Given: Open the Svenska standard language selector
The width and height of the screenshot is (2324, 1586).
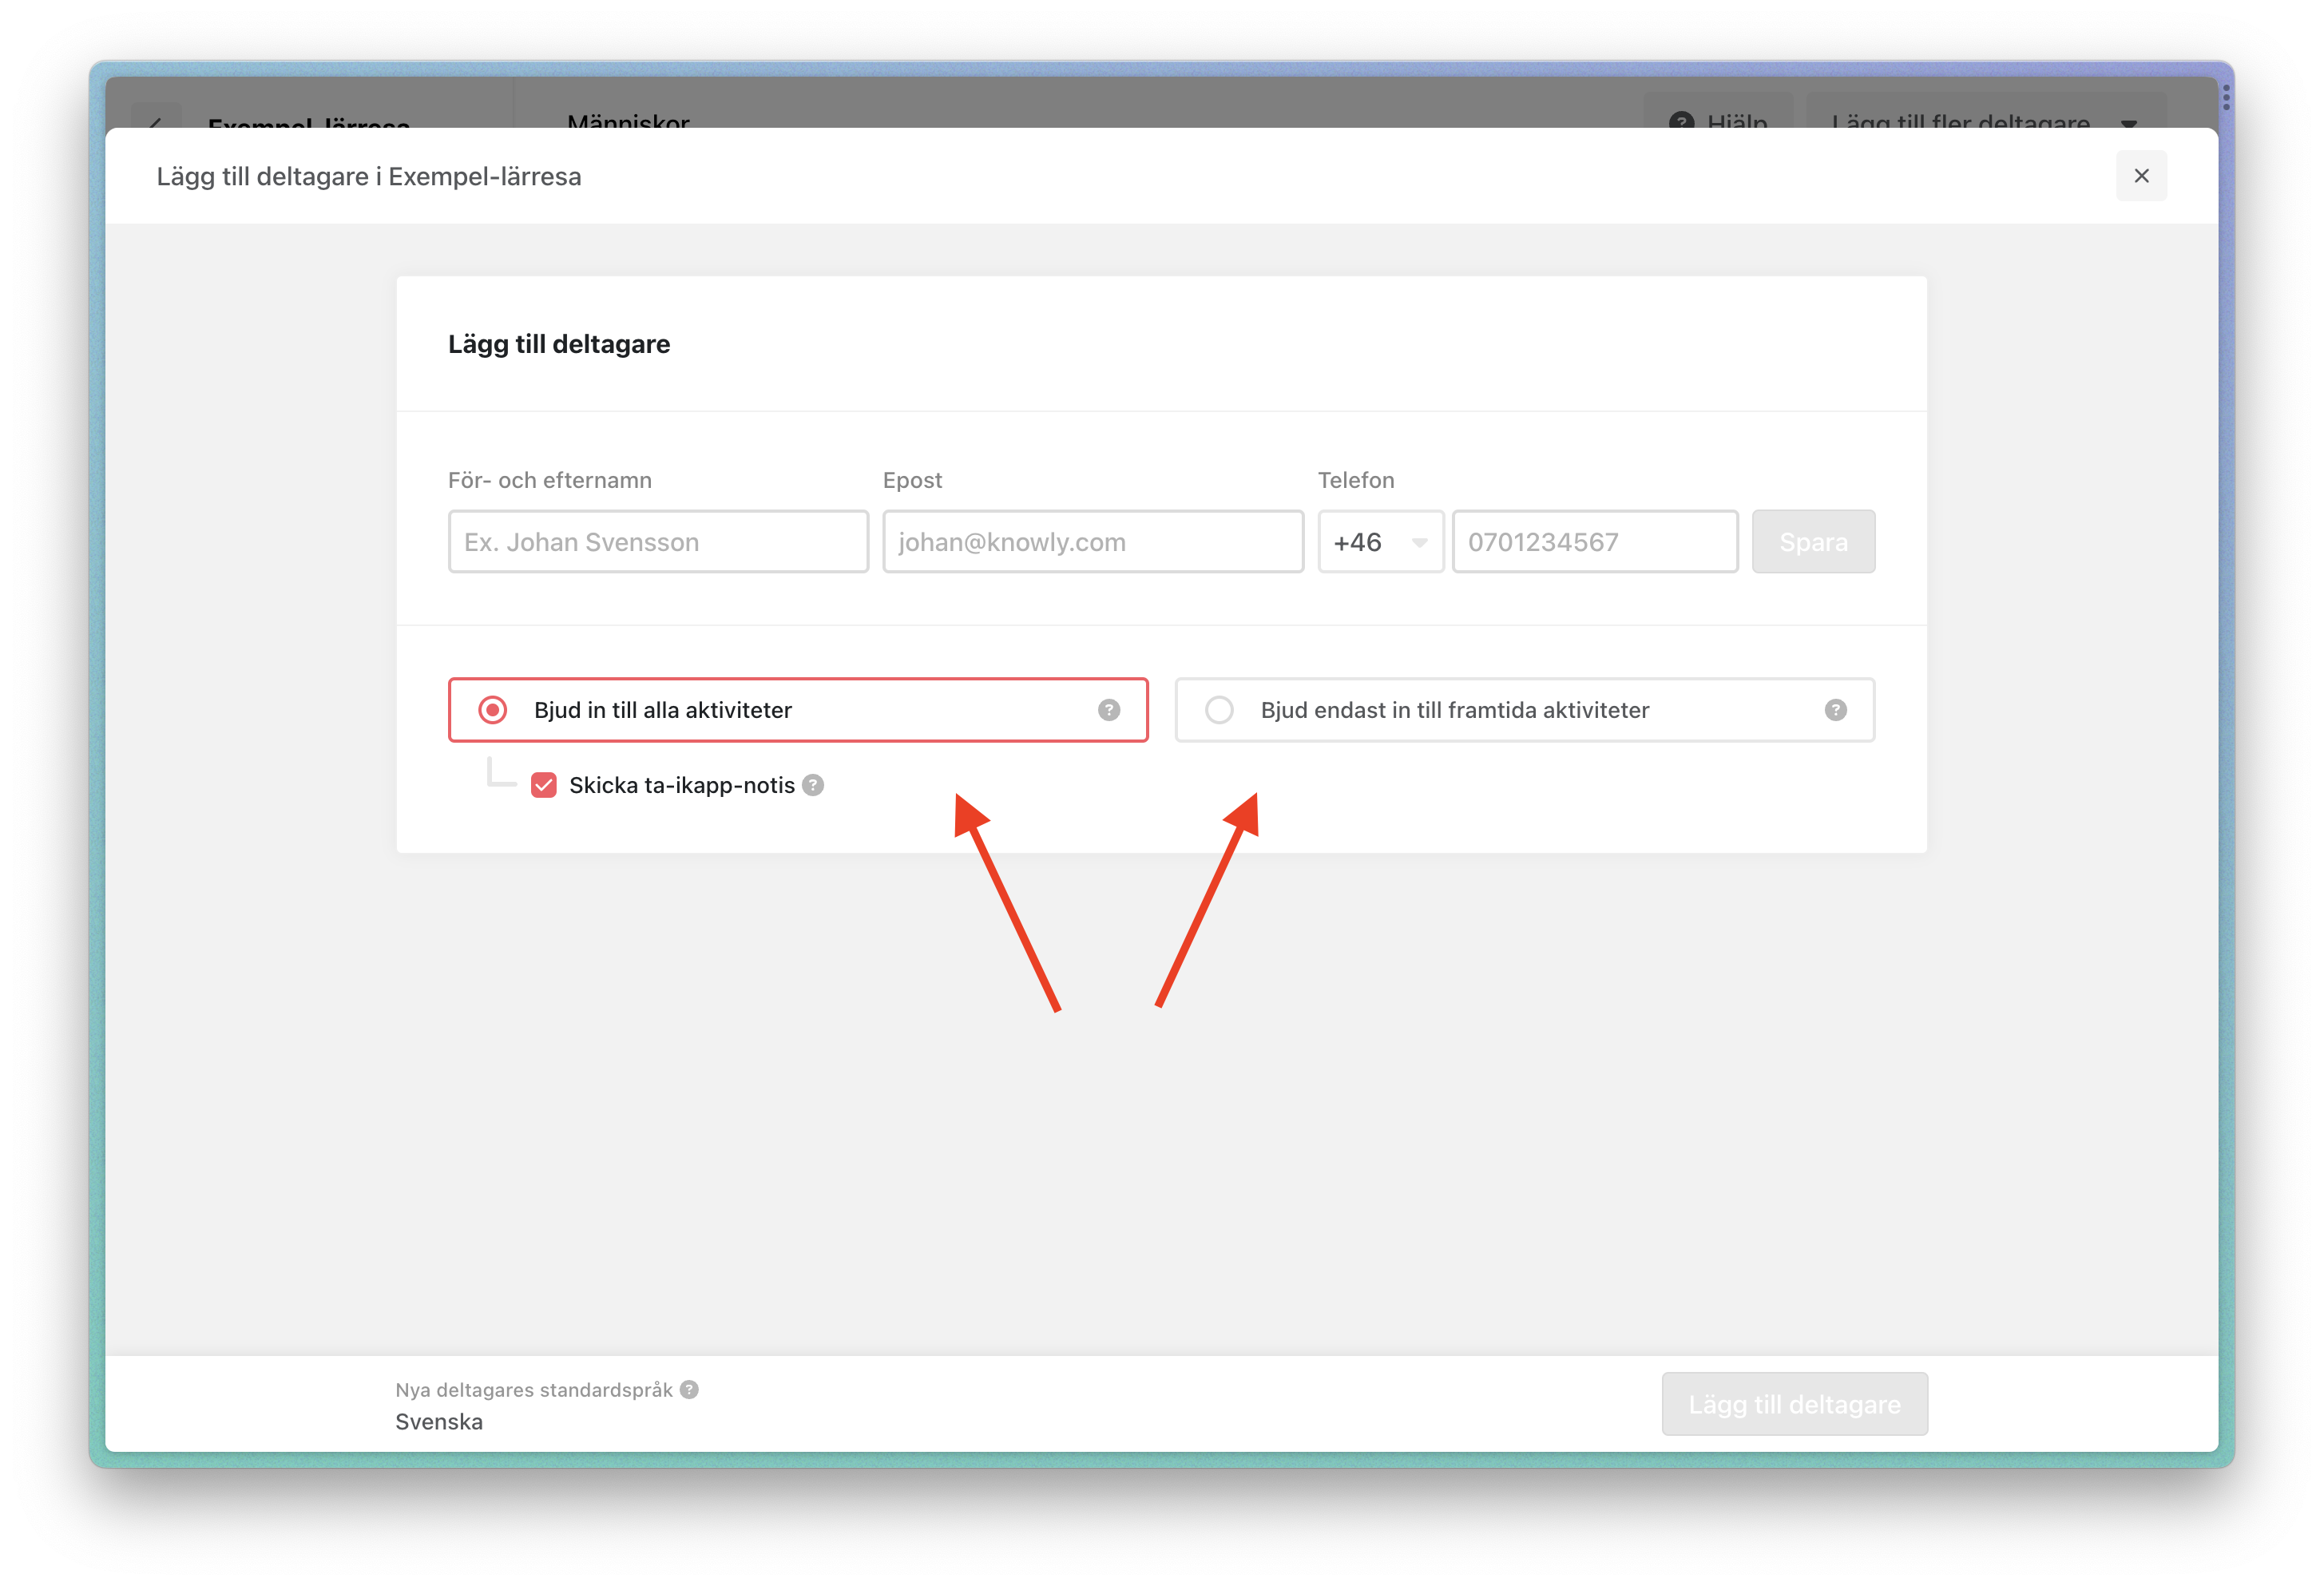Looking at the screenshot, I should pyautogui.click(x=439, y=1421).
